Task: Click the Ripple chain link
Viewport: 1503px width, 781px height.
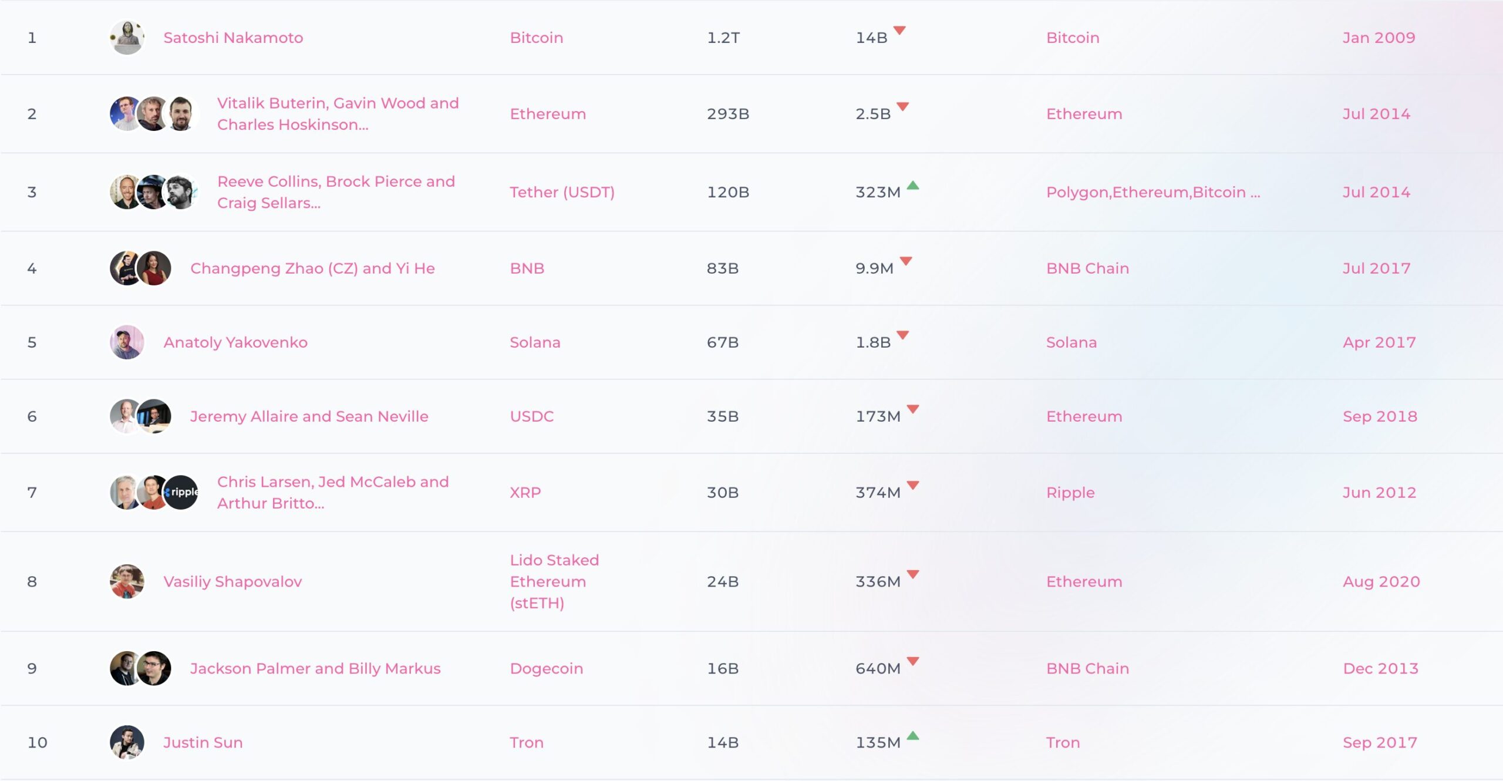Action: point(1070,492)
